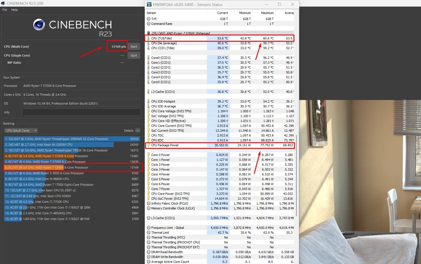Select ranking entry 11 Xeon X5650
Image resolution: width=421 pixels, height=264 pixels.
click(x=72, y=196)
